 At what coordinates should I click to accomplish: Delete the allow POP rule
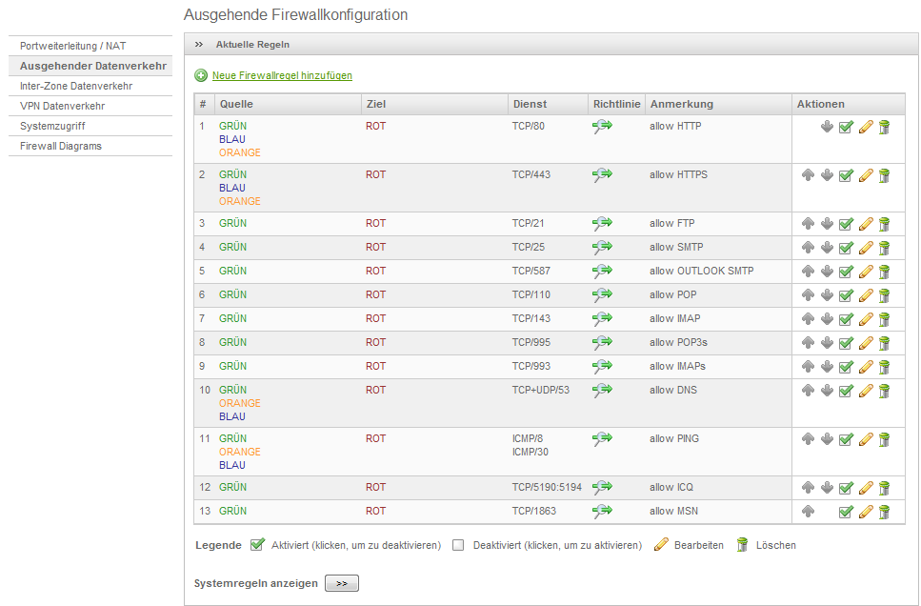pos(884,295)
